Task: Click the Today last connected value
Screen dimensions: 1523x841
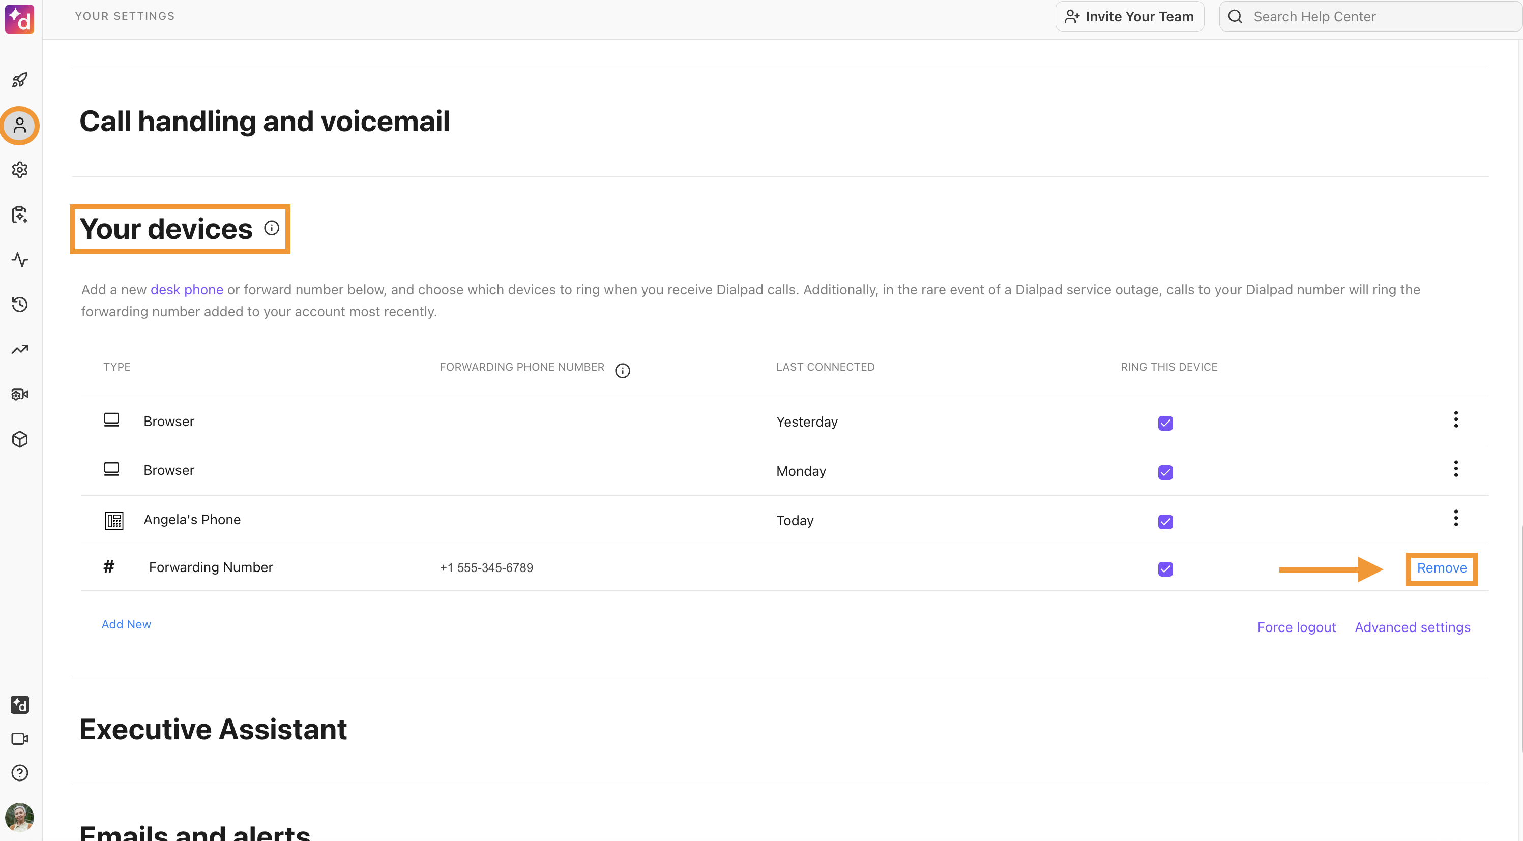Action: click(795, 521)
